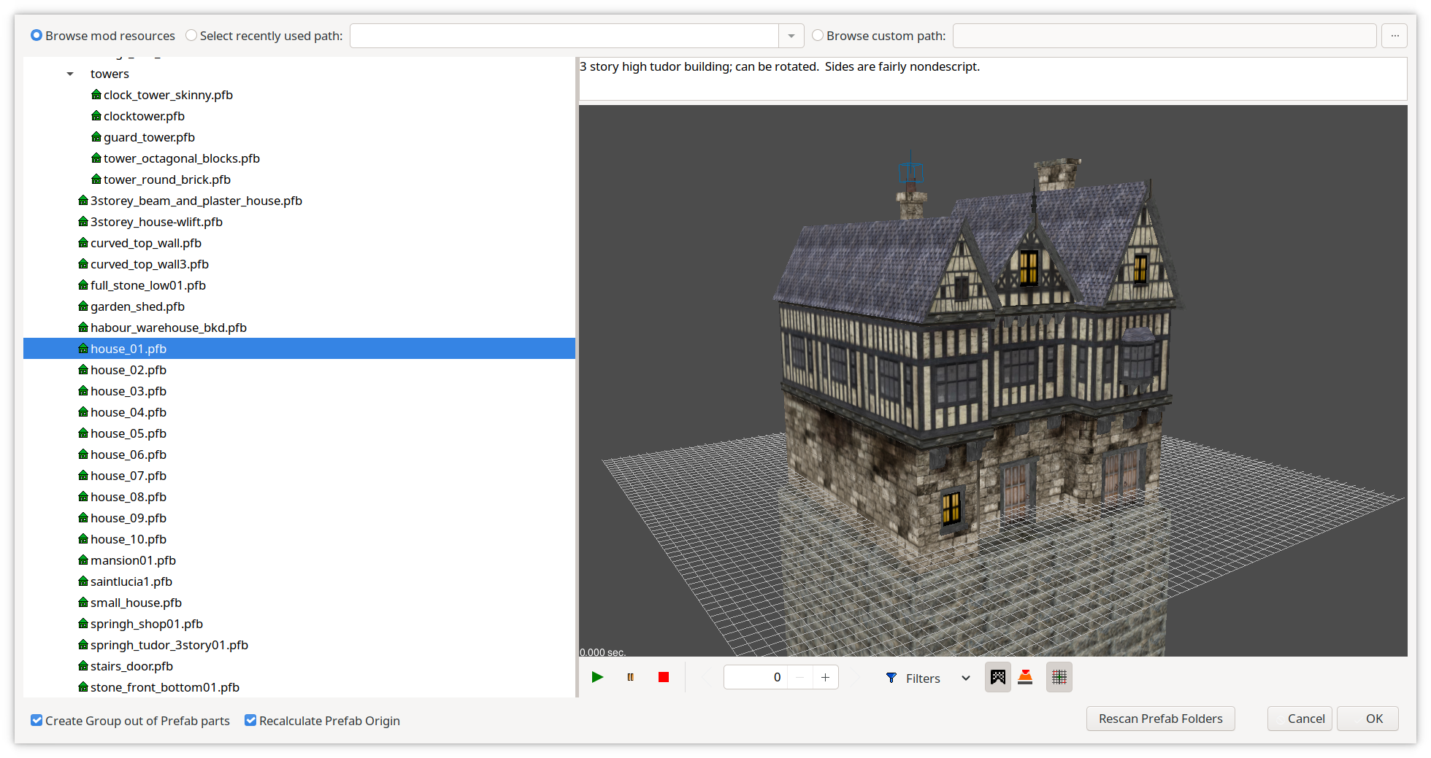Screen dimensions: 1431x758
Task: Collapse the towers folder
Action: click(70, 74)
